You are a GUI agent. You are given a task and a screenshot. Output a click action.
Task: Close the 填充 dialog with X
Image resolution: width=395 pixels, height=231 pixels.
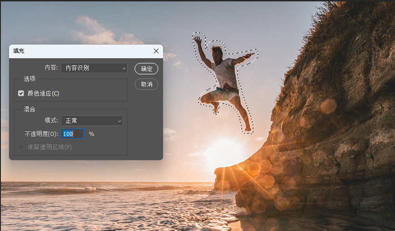(156, 51)
